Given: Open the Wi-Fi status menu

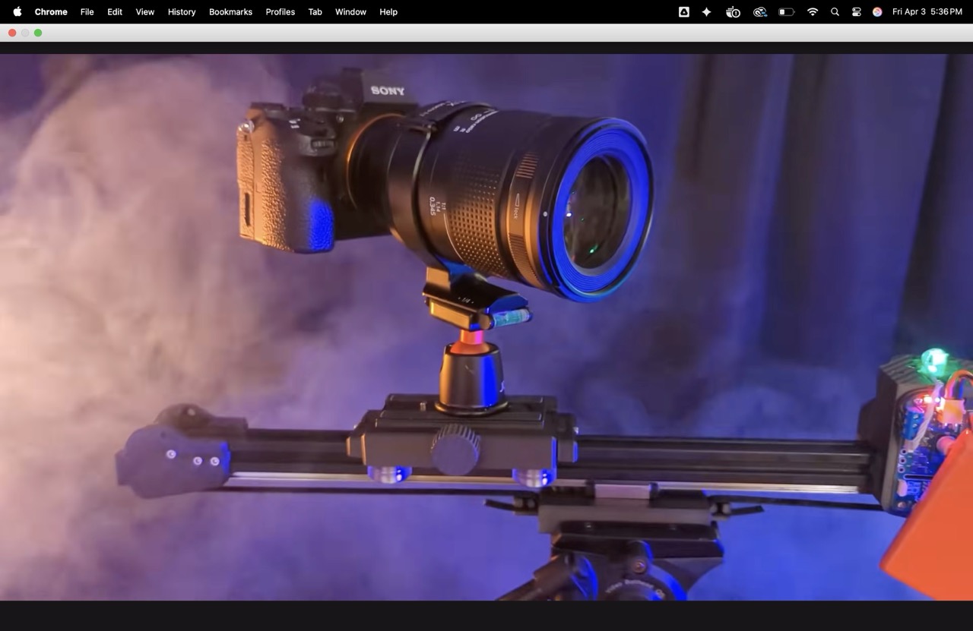Looking at the screenshot, I should [813, 11].
